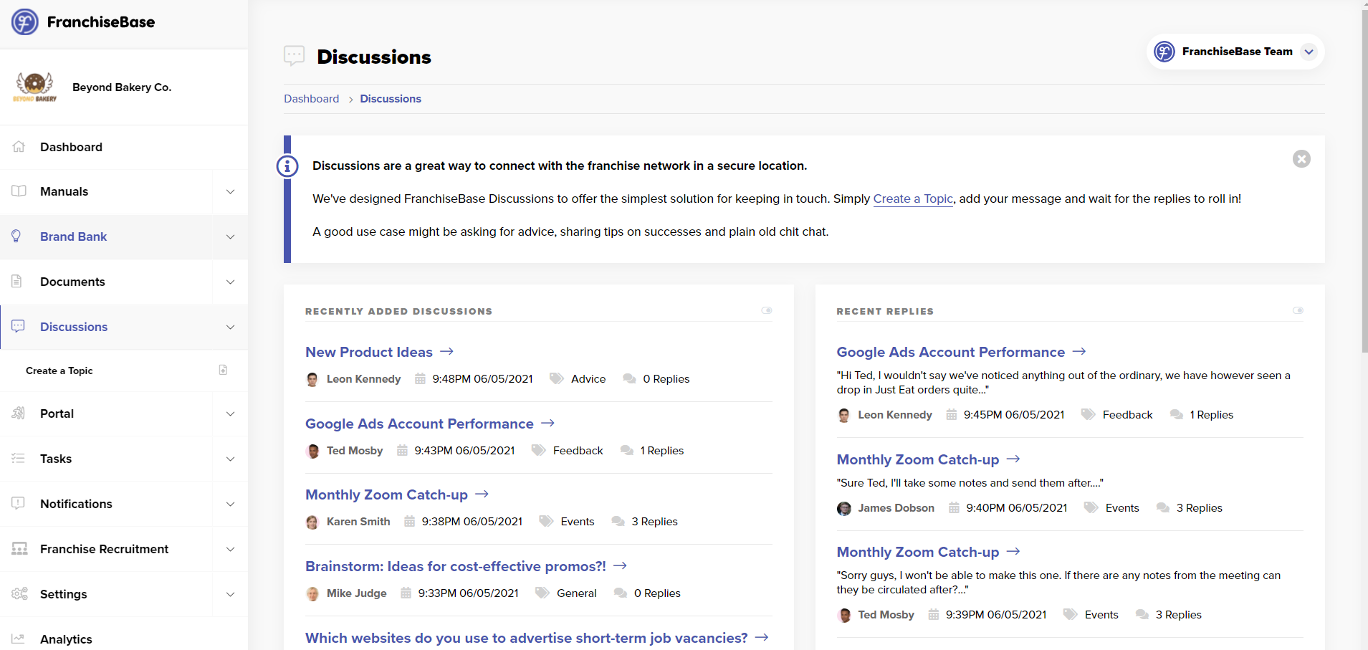Select Notifications in the sidebar

point(76,504)
